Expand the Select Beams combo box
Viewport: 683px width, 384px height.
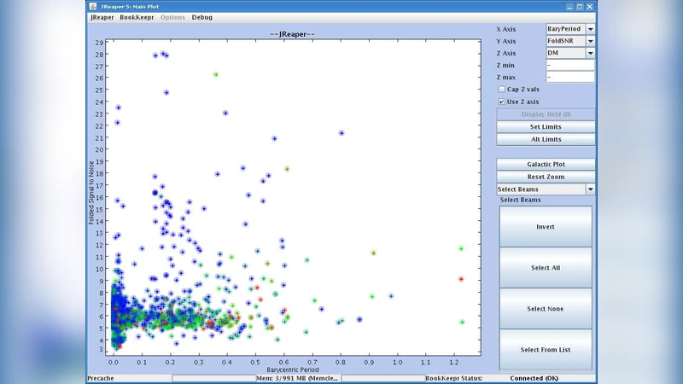click(x=589, y=189)
